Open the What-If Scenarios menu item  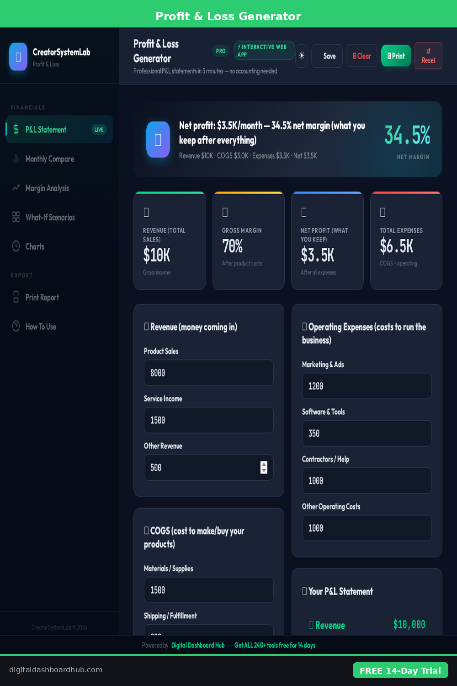(50, 217)
